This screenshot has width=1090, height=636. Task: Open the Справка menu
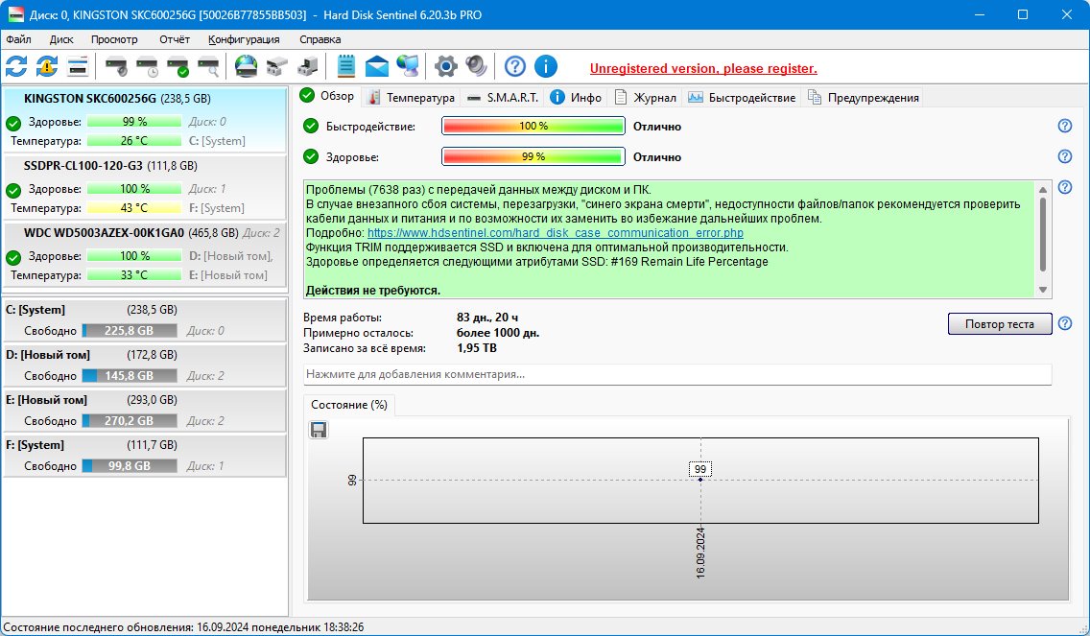(x=320, y=39)
